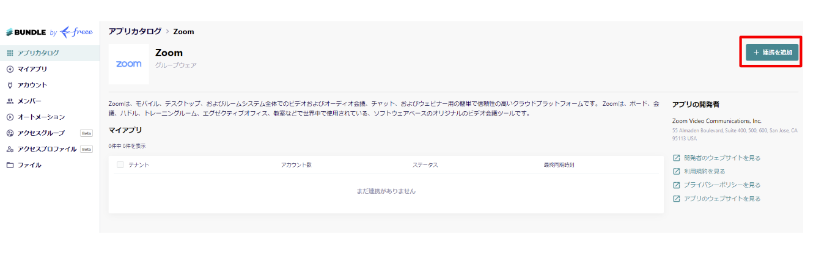Click the メンバー people icon
Screen dimensions: 816x261
click(10, 101)
